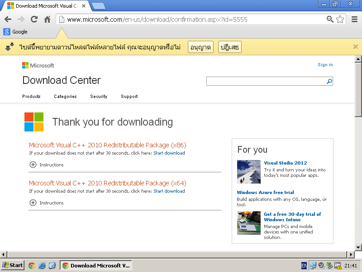This screenshot has width=362, height=272.
Task: Dismiss the yellow download infobar
Action: [x=356, y=47]
